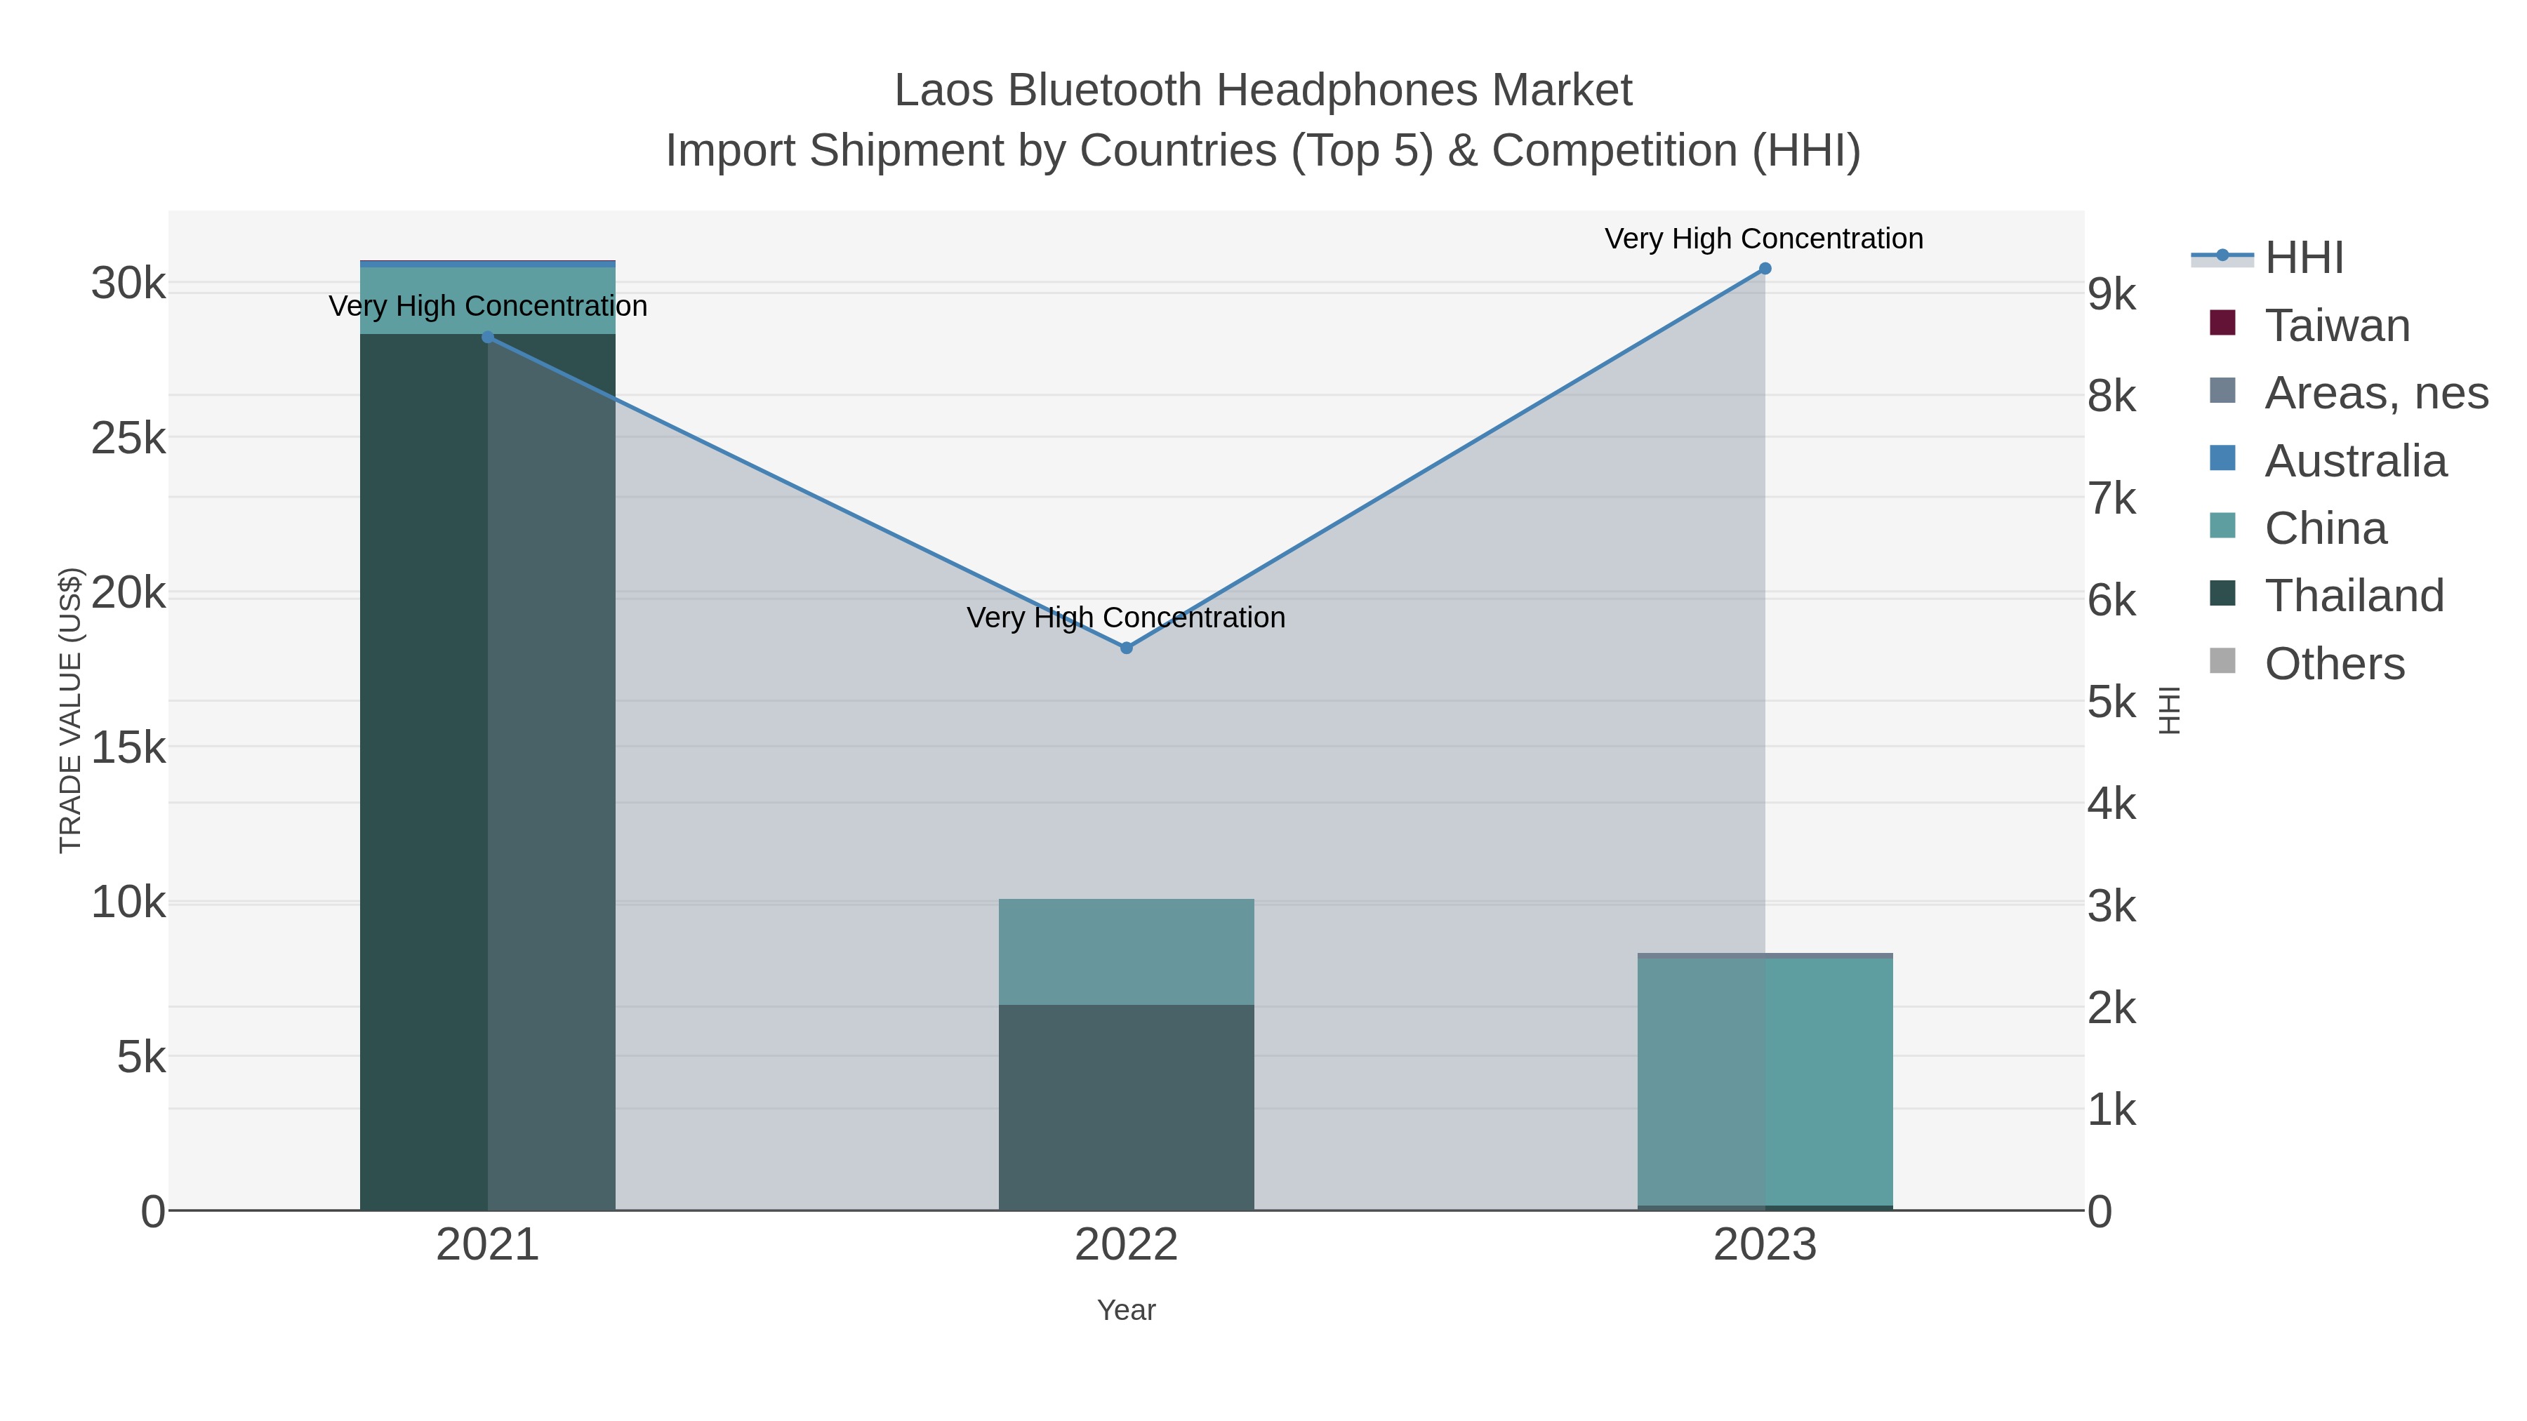Click the 2023 HHI data point

(1765, 269)
